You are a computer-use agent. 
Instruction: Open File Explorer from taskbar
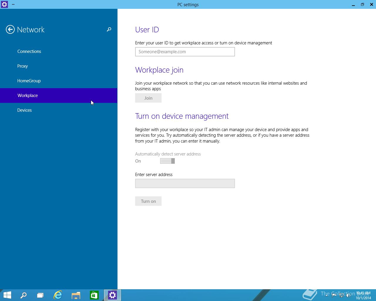pos(76,295)
